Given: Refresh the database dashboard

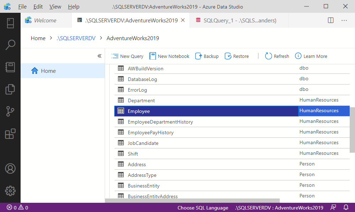Looking at the screenshot, I should (277, 56).
